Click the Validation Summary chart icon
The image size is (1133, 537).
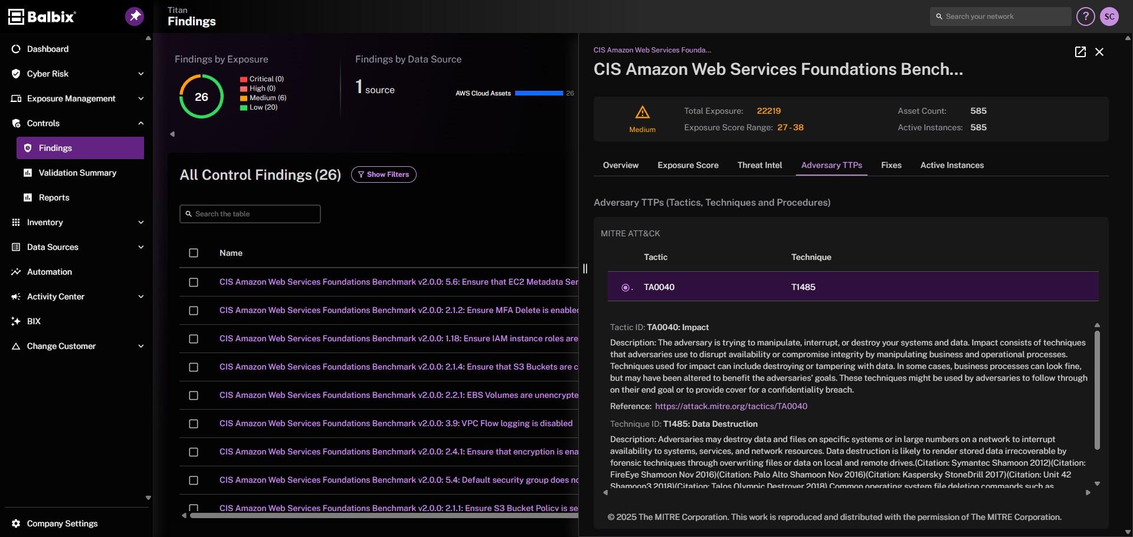[28, 173]
